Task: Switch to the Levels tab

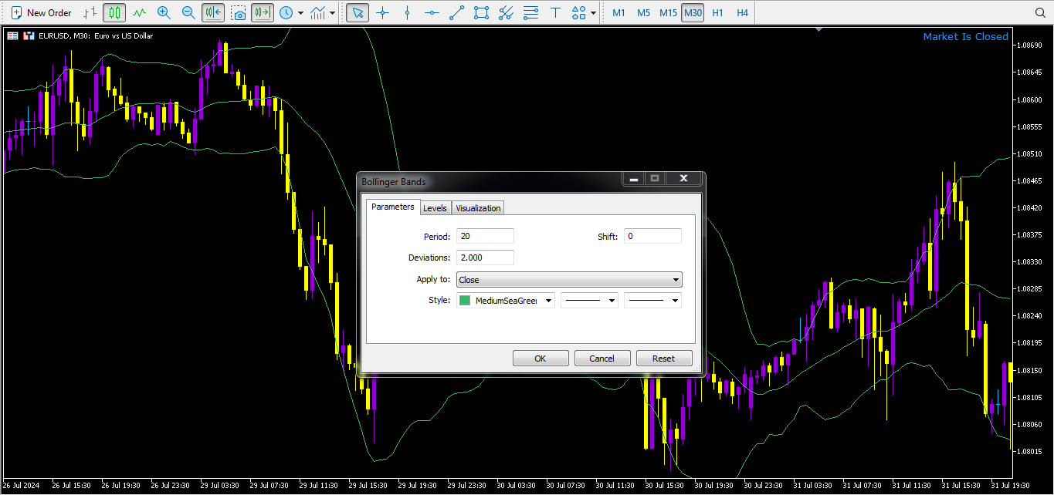Action: point(435,208)
